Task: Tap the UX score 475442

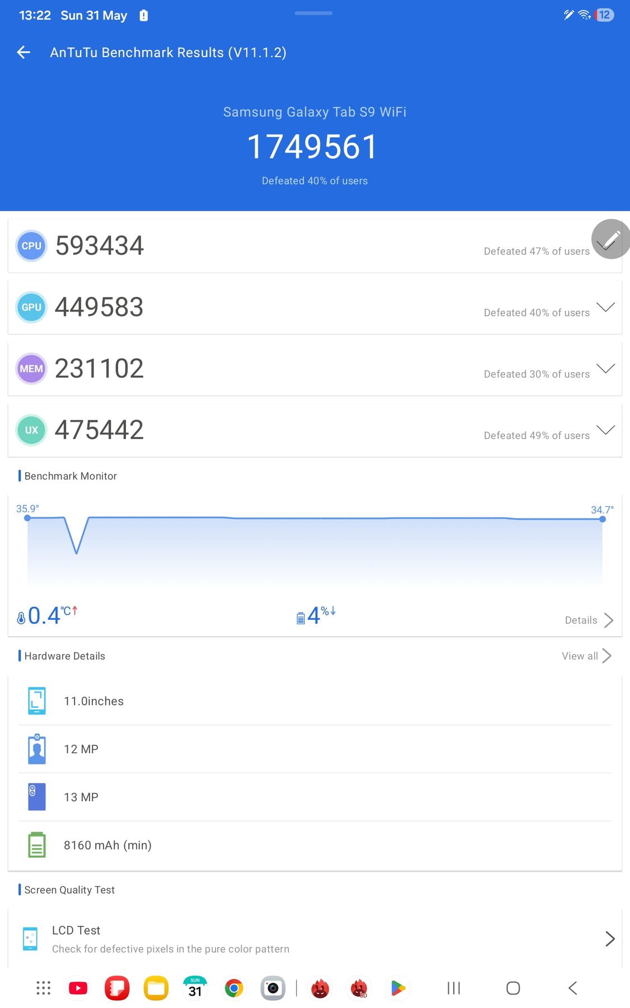Action: 99,430
